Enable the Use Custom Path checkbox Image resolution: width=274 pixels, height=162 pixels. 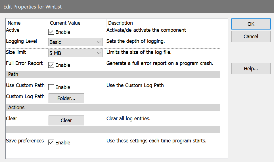tap(51, 87)
